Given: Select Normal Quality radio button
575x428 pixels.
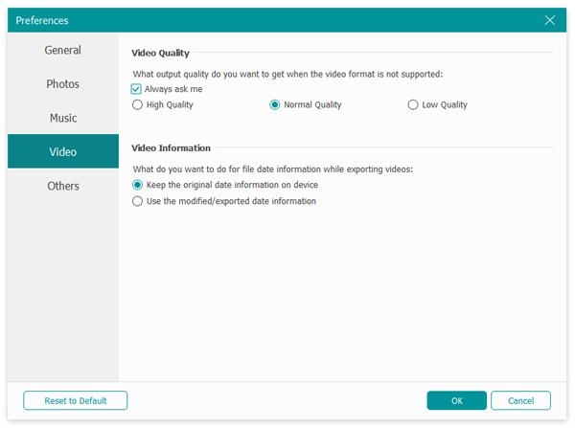Looking at the screenshot, I should pyautogui.click(x=275, y=105).
